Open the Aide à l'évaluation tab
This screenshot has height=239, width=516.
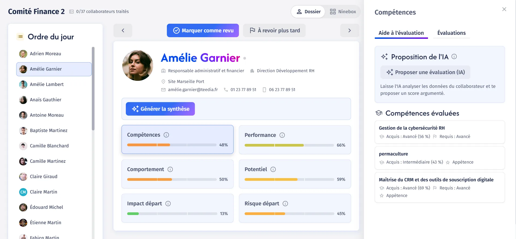coord(401,33)
